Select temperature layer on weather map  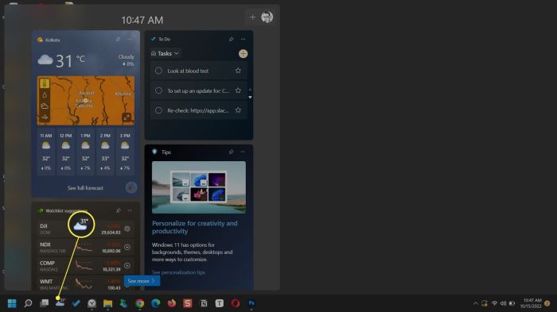click(x=45, y=83)
